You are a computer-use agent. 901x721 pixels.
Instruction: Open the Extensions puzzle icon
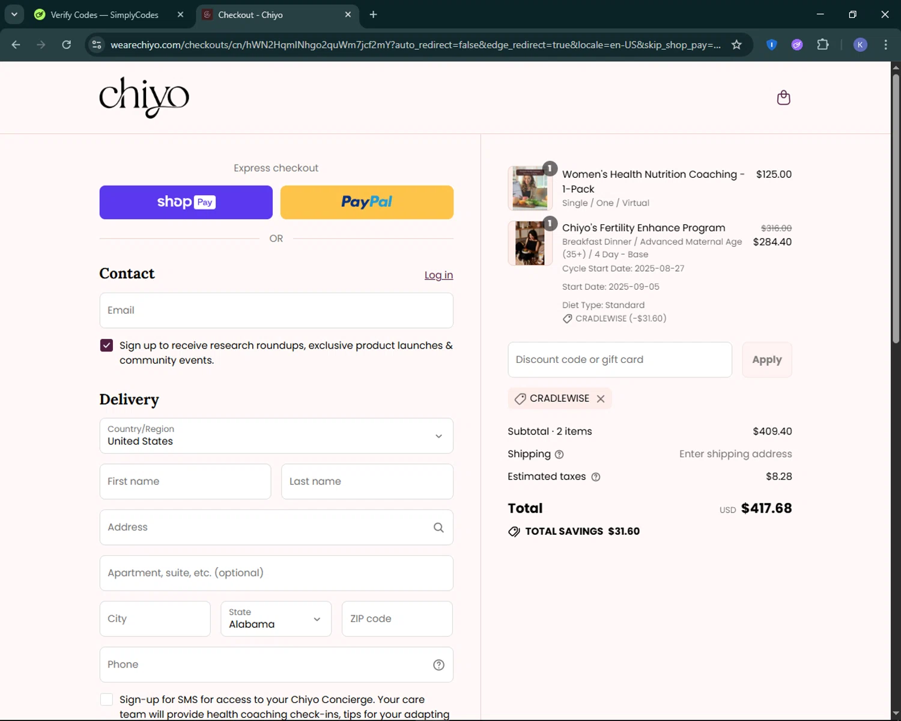823,44
